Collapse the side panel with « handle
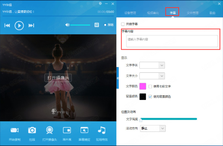This screenshot has width=223, height=146. [x=118, y=78]
